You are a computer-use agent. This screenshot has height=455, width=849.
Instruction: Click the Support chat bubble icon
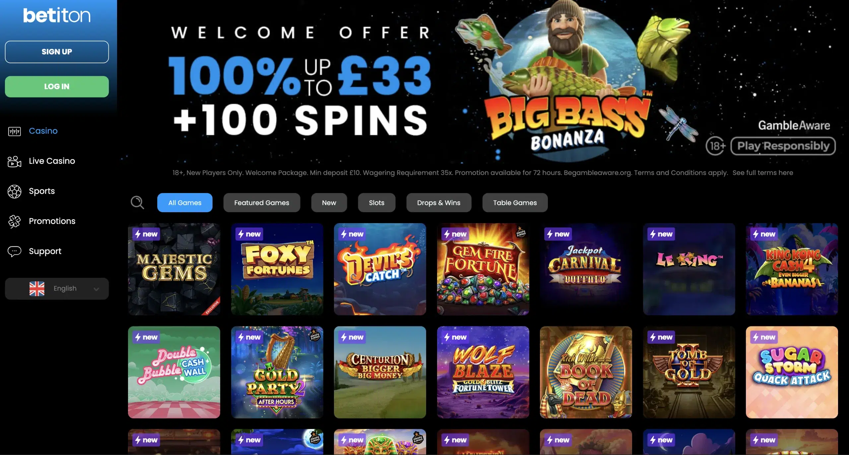(14, 251)
